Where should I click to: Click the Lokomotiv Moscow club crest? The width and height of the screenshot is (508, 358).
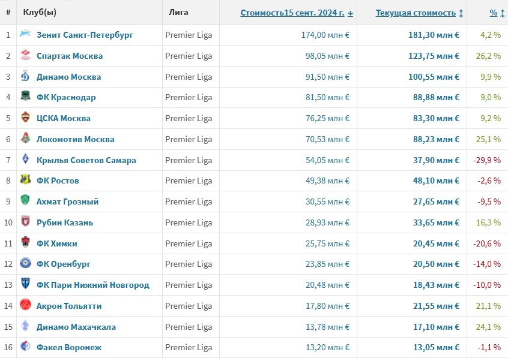(25, 138)
